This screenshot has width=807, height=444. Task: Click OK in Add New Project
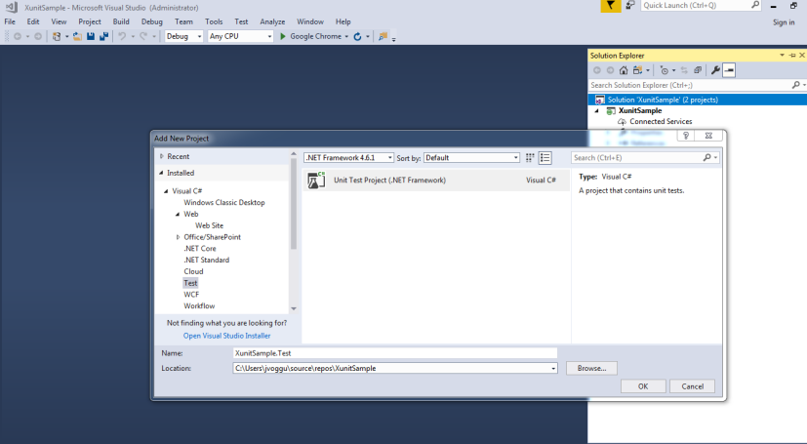643,386
